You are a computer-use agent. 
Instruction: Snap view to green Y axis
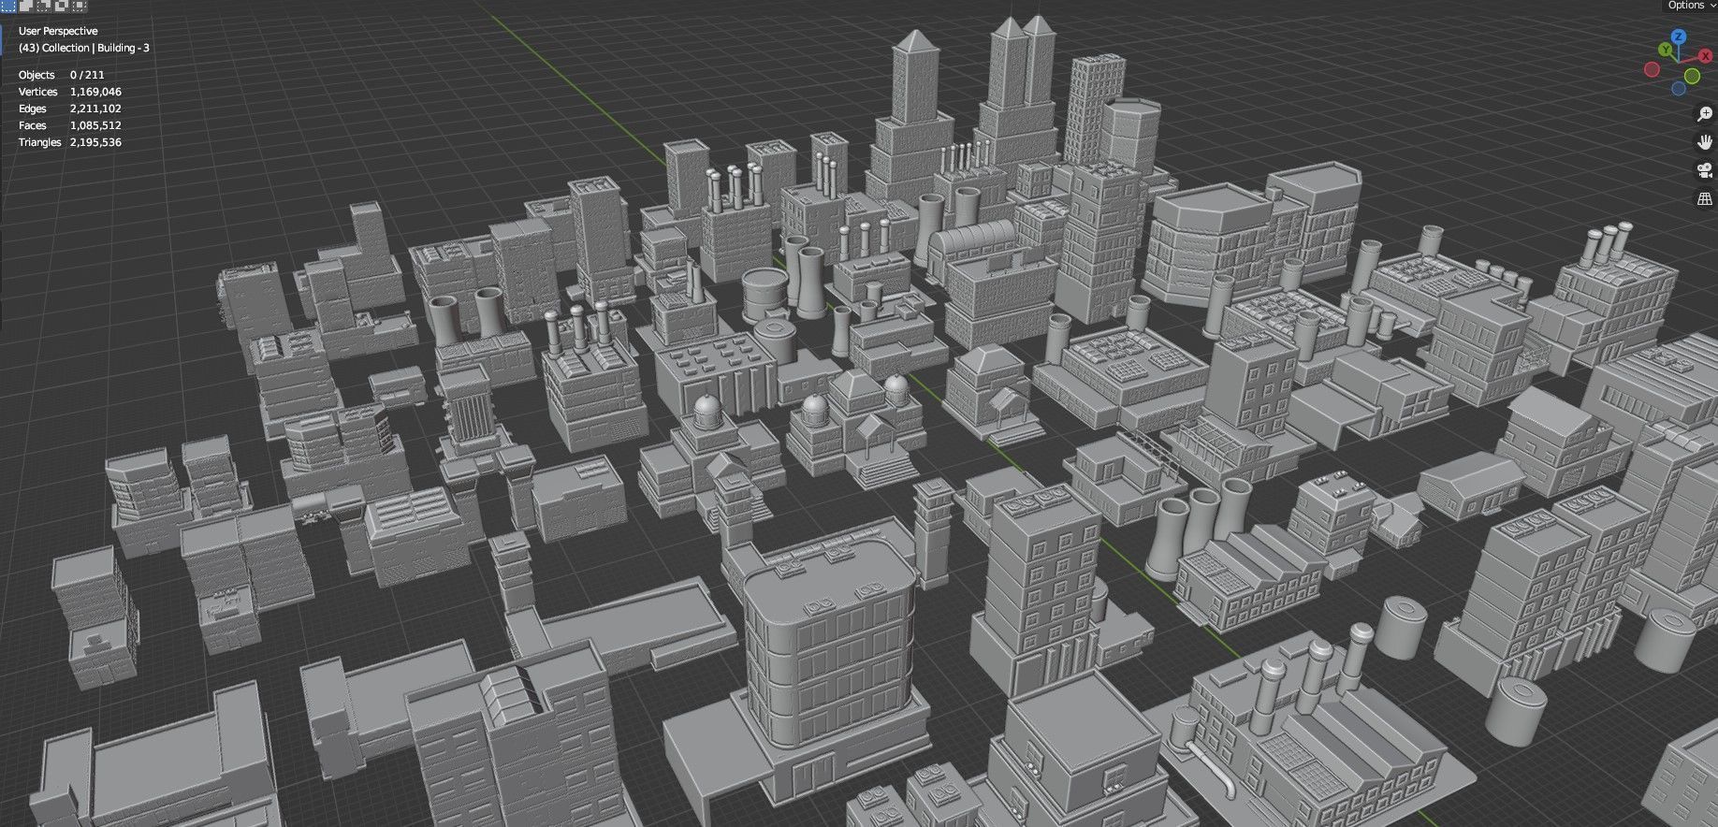[1666, 50]
